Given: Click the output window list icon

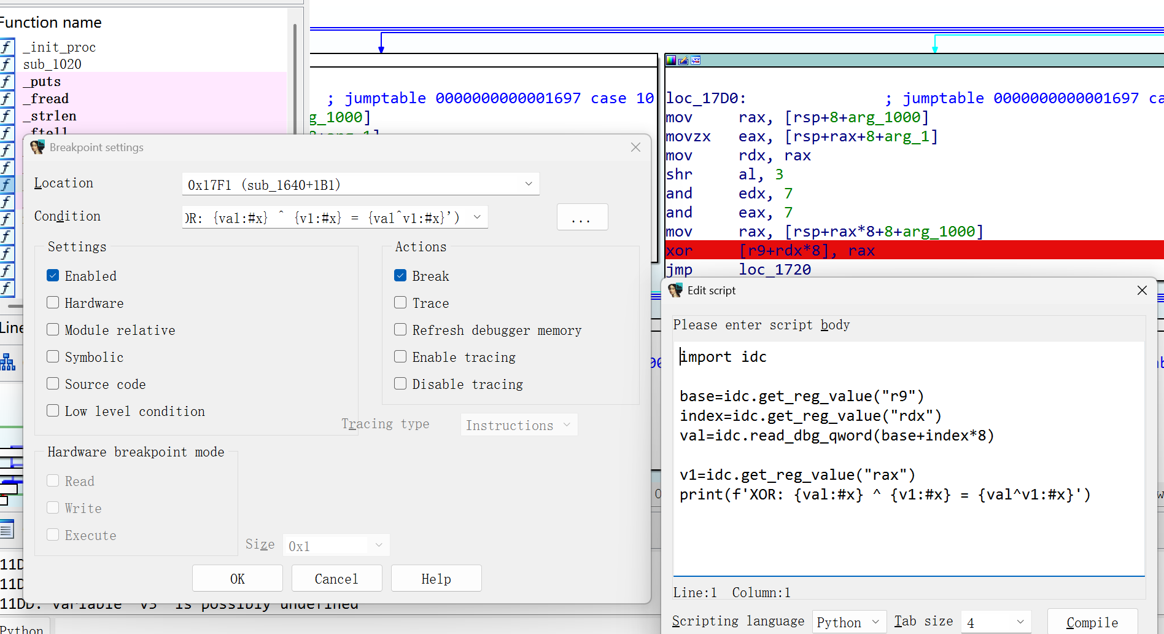Looking at the screenshot, I should click(x=7, y=530).
